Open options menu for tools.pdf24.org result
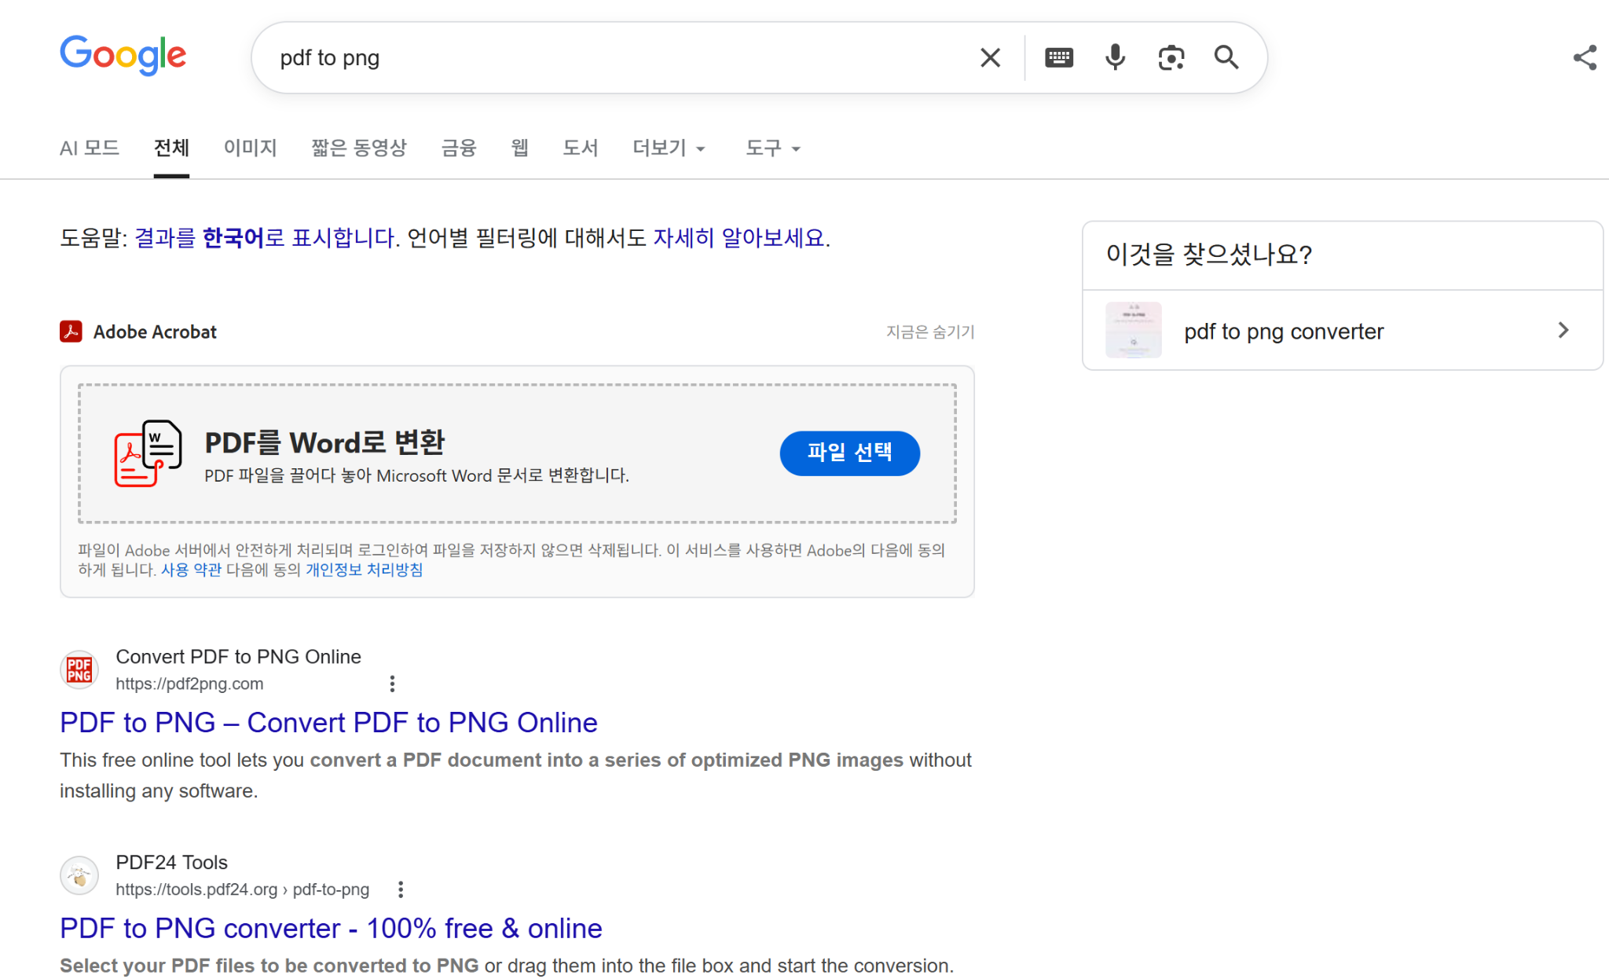 tap(401, 889)
